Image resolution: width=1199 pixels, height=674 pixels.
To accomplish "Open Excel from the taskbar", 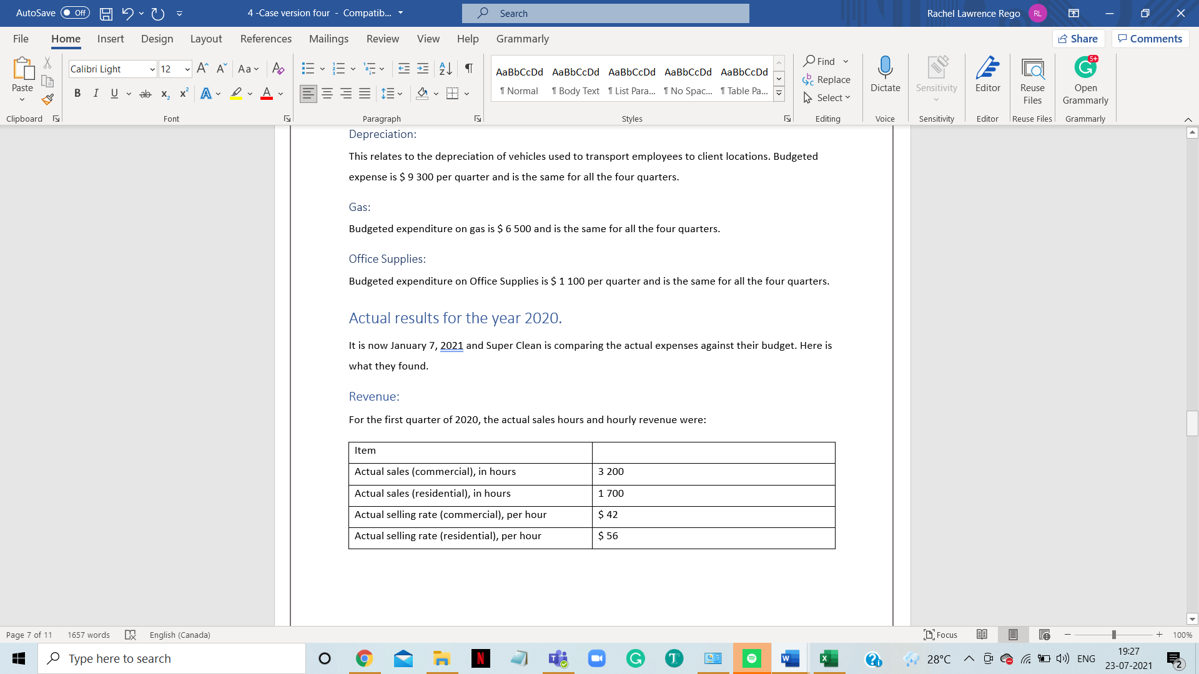I will [x=829, y=658].
